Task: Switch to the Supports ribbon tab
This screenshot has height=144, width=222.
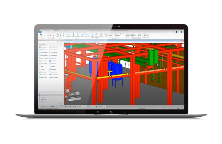Action: [45, 32]
